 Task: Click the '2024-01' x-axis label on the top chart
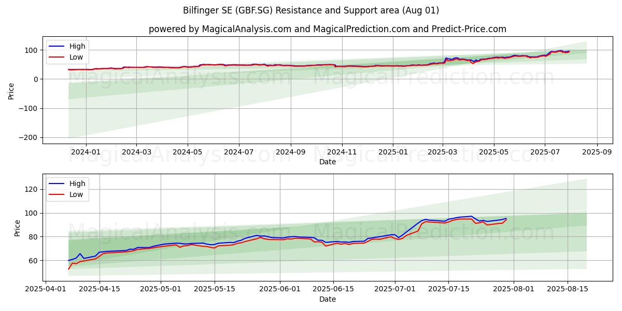[86, 152]
